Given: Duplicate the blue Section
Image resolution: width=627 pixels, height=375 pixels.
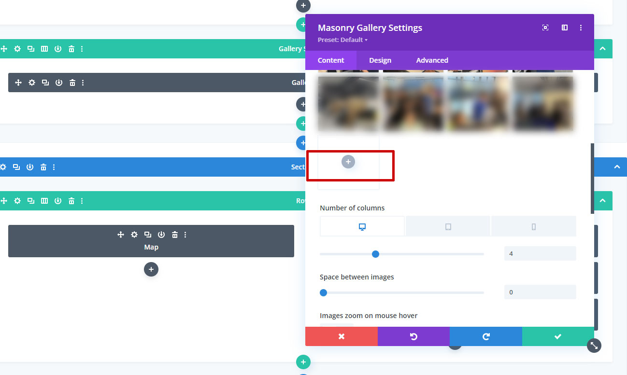Looking at the screenshot, I should point(16,167).
